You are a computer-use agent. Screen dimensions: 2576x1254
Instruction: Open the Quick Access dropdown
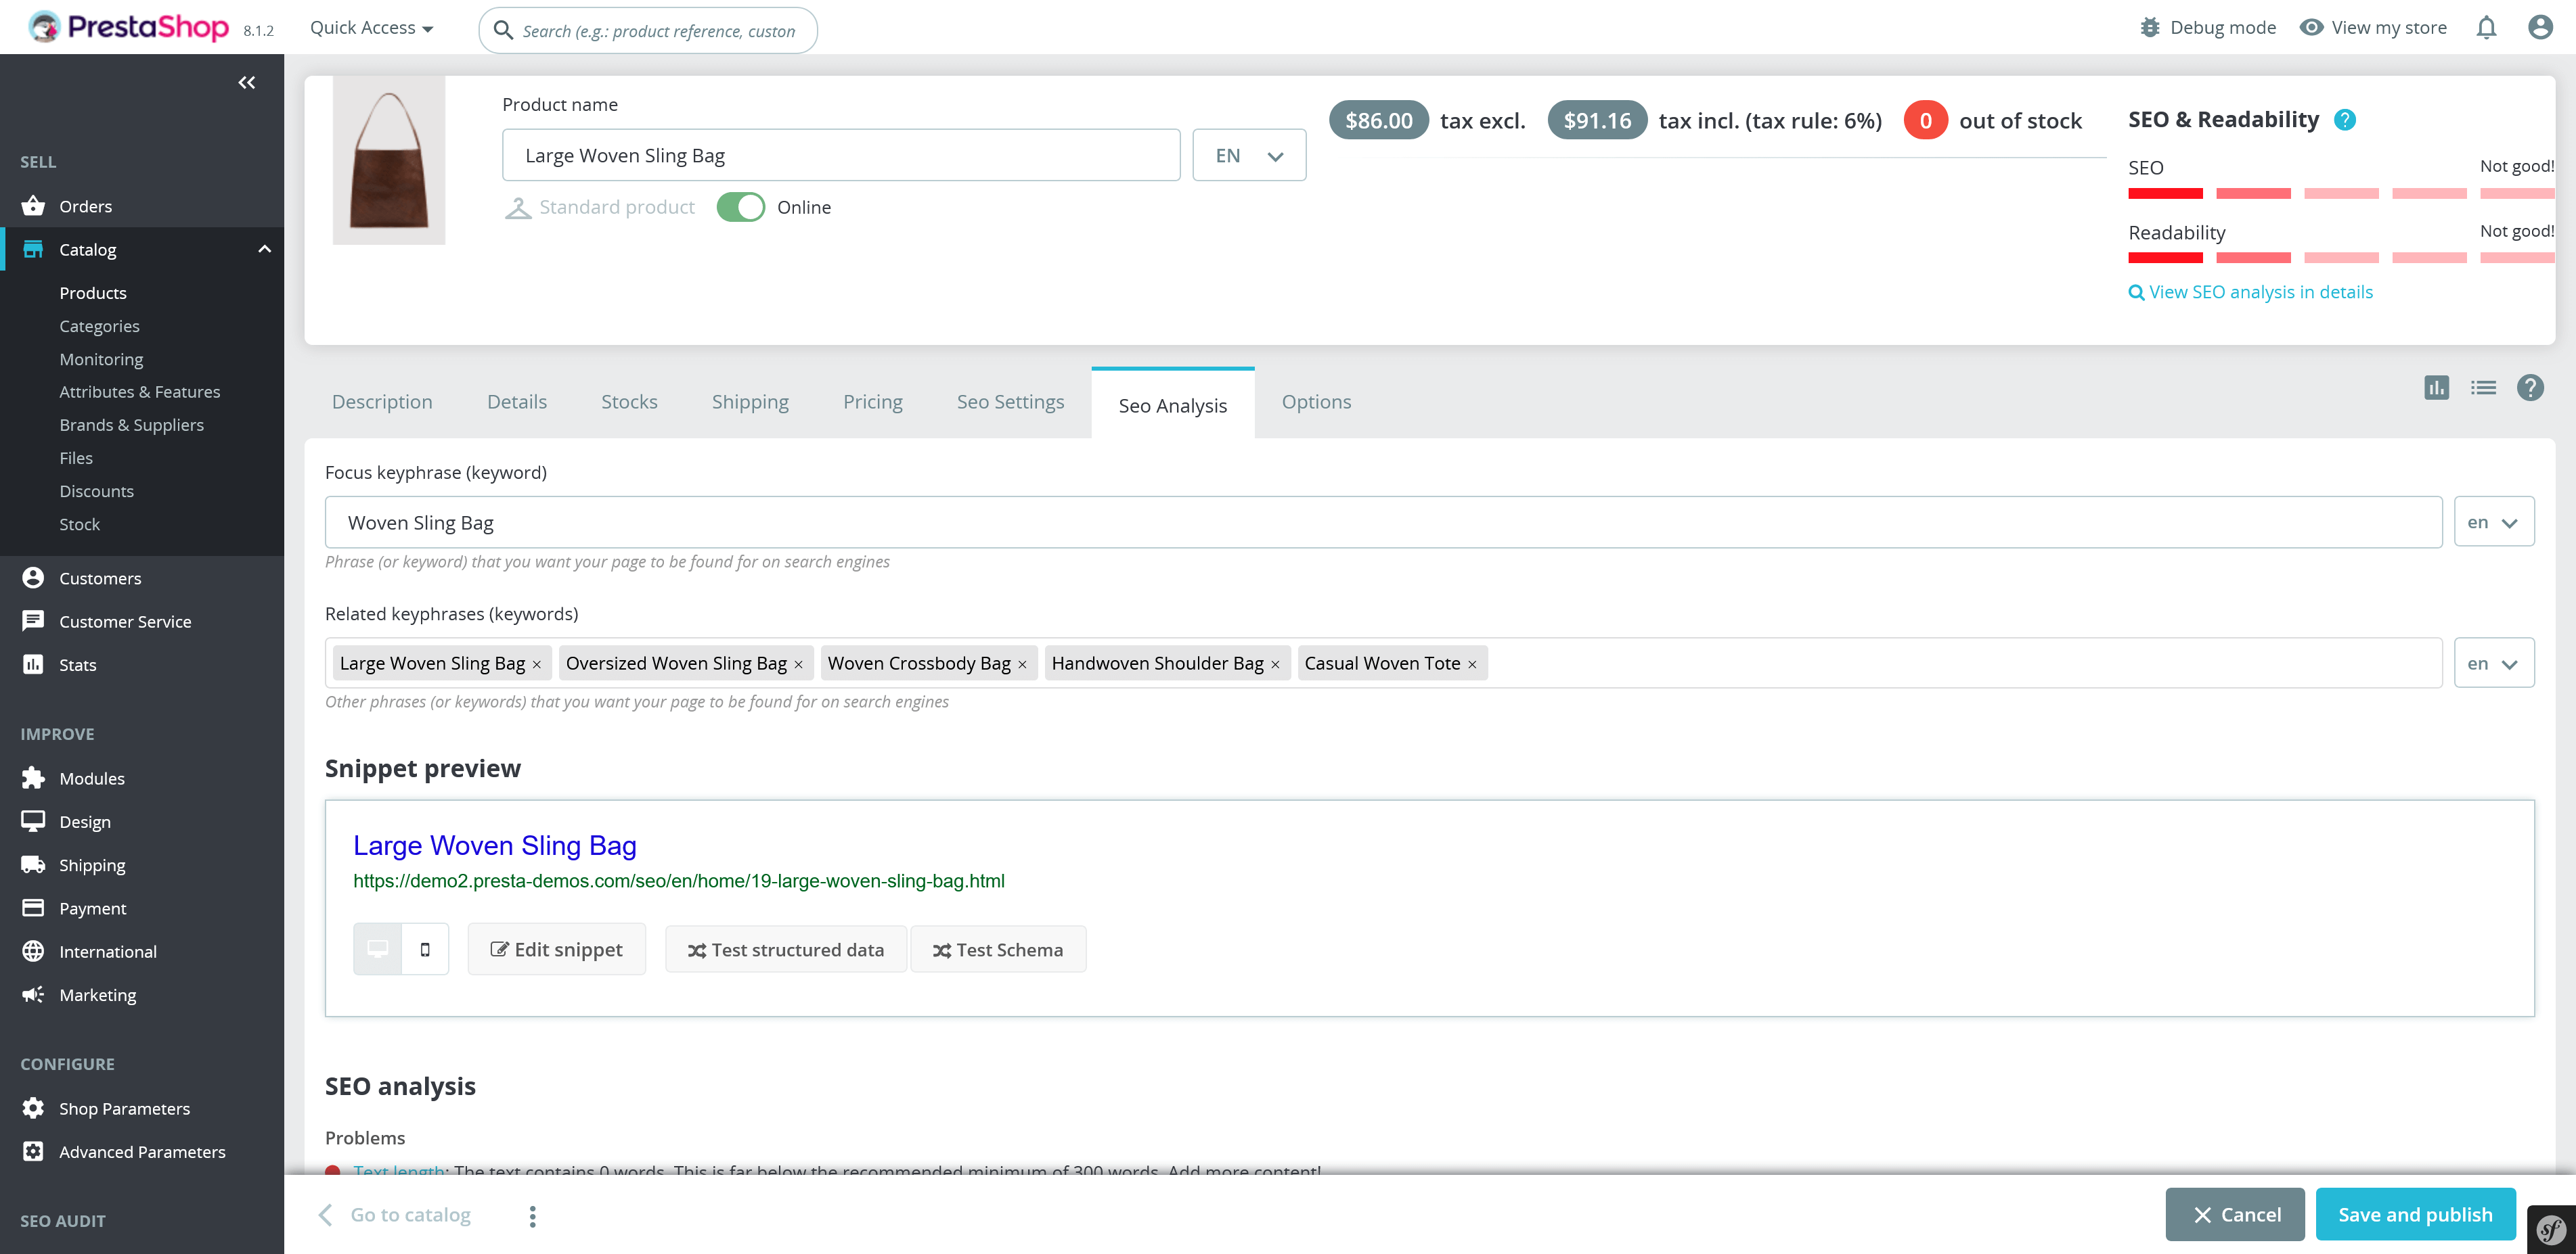(x=371, y=28)
